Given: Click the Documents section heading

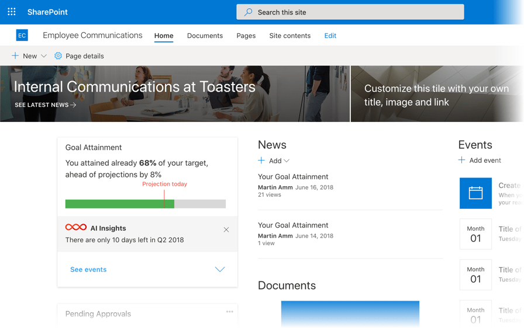Looking at the screenshot, I should (287, 285).
